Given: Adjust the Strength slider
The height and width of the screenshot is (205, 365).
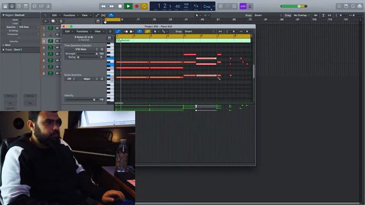Looking at the screenshot, I should pos(87,54).
